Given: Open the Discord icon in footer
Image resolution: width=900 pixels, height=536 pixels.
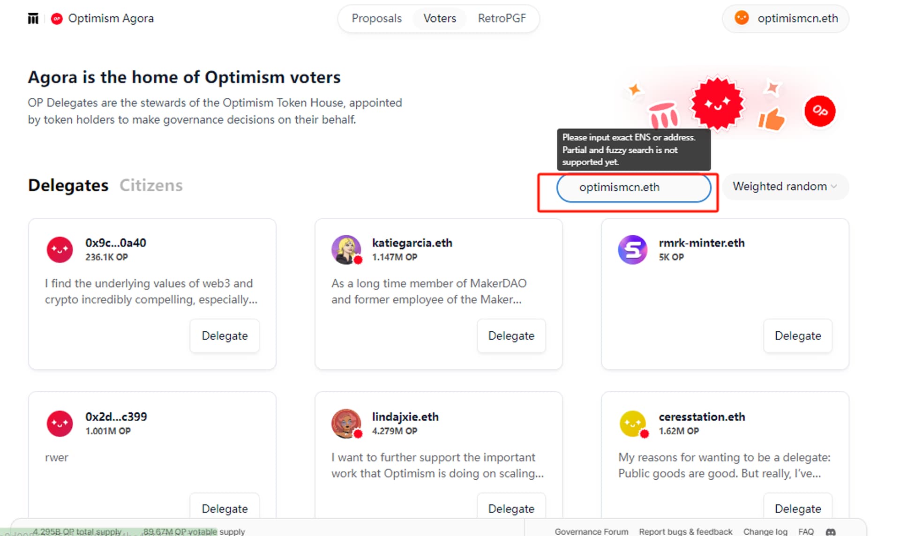Looking at the screenshot, I should (831, 532).
